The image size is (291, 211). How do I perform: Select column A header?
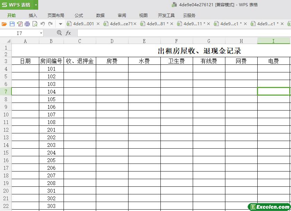tap(25, 41)
